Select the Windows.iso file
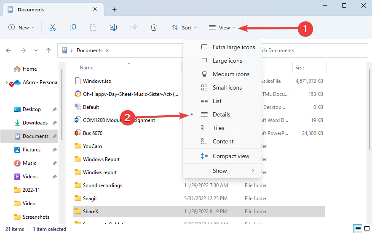The image size is (372, 233). click(x=97, y=81)
